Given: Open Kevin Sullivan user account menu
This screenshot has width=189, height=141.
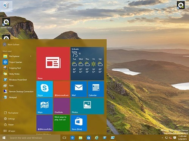Looking at the screenshot, I should point(11,44).
